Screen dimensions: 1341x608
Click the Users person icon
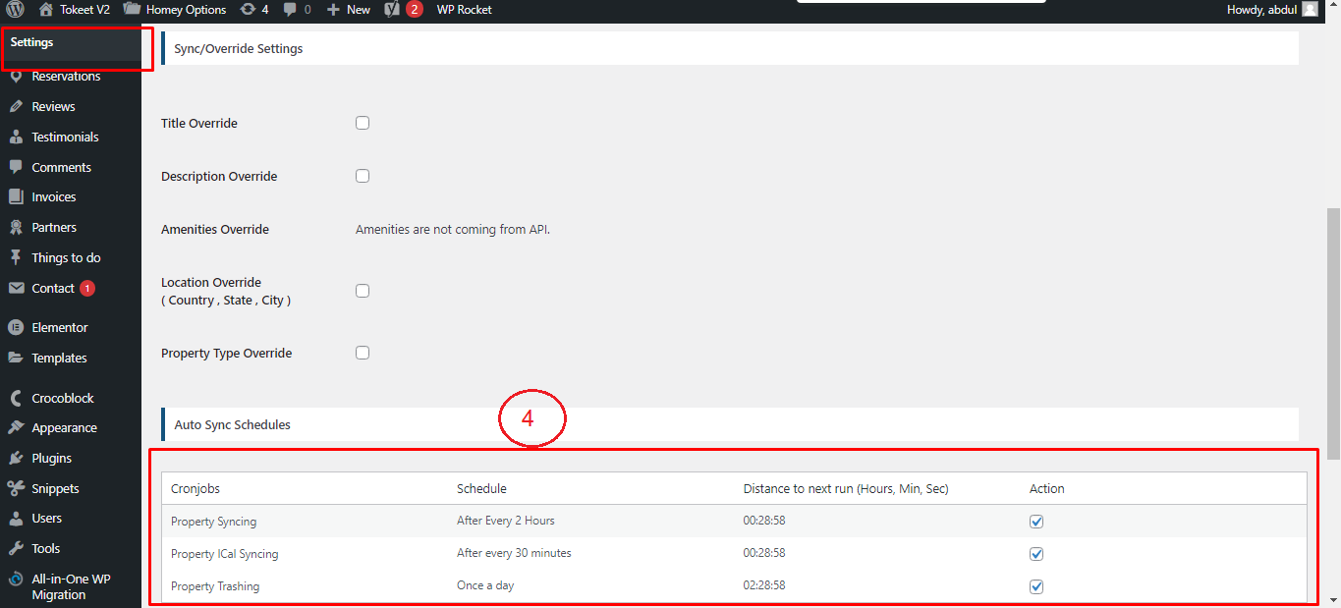point(16,519)
